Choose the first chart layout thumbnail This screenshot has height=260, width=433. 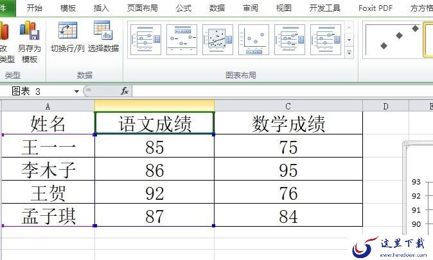click(146, 40)
